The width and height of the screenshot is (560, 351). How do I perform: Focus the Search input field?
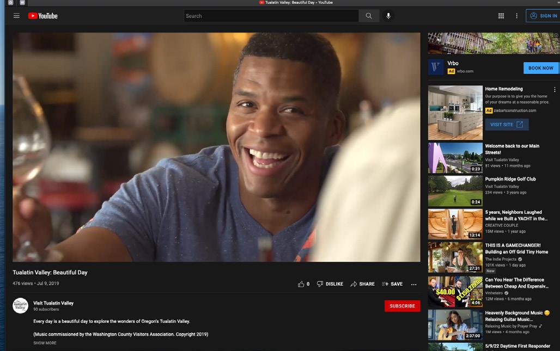271,16
